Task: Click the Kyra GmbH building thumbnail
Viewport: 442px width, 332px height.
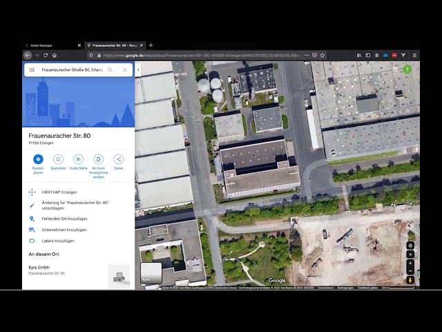Action: [119, 277]
